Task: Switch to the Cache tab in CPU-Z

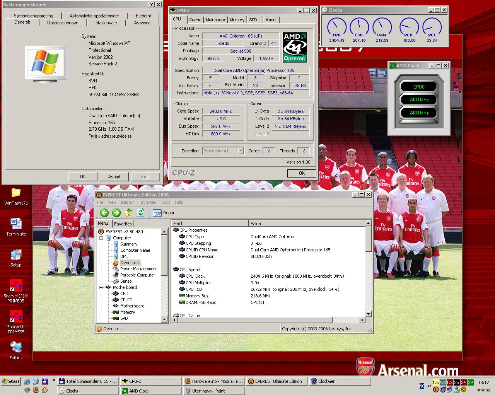Action: 195,20
